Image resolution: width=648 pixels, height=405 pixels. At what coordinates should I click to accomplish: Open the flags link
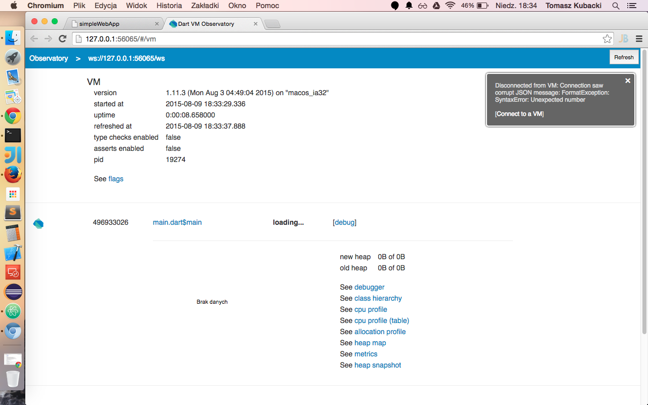click(116, 179)
